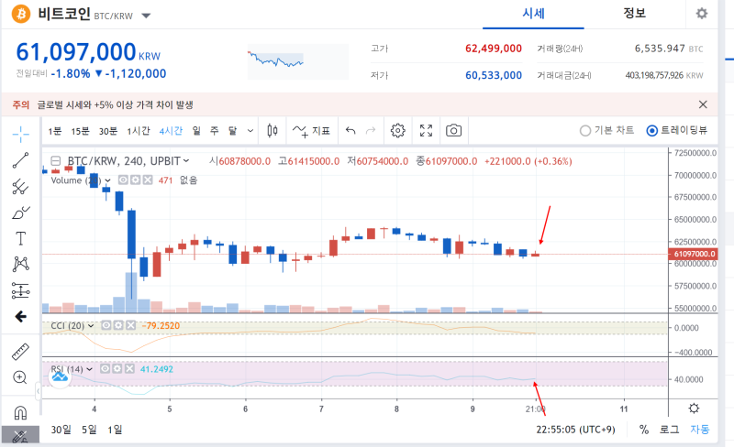This screenshot has height=447, width=734.
Task: Select the 기본 차트 radio button
Action: 585,131
